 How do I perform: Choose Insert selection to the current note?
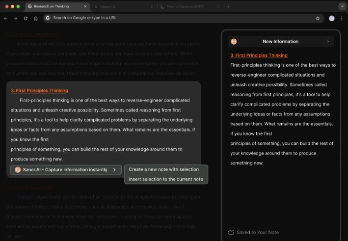pyautogui.click(x=166, y=179)
